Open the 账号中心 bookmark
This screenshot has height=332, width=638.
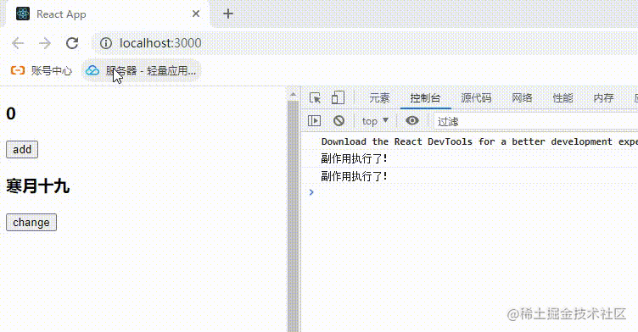[x=41, y=70]
